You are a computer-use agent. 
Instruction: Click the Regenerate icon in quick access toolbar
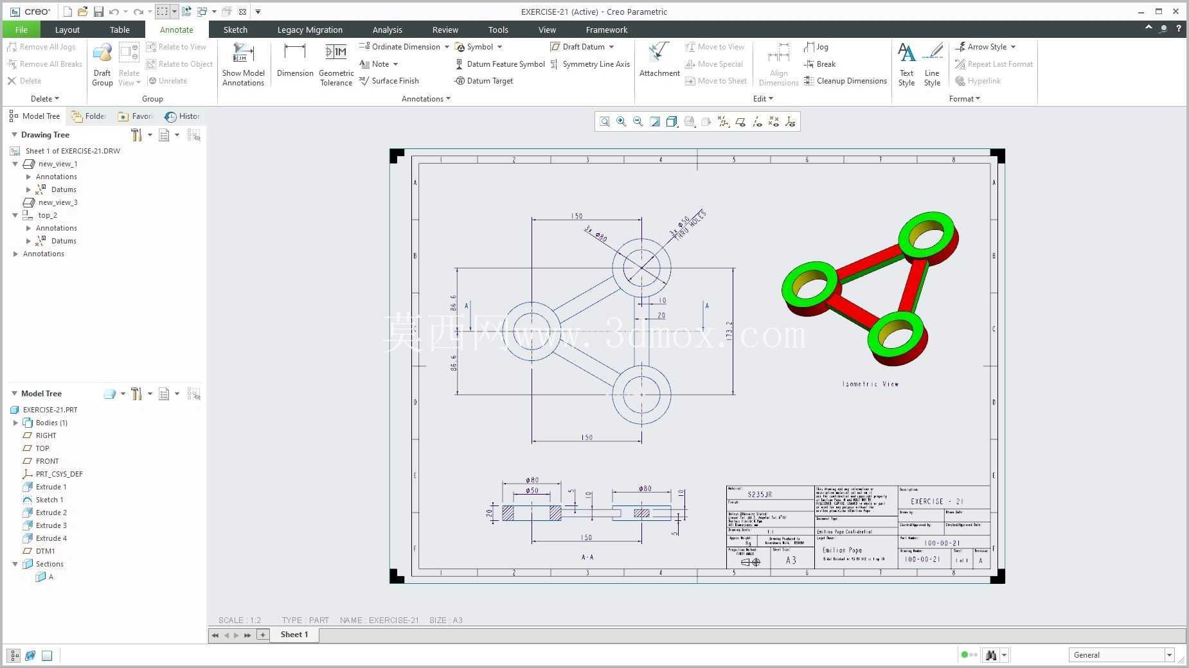click(x=186, y=12)
